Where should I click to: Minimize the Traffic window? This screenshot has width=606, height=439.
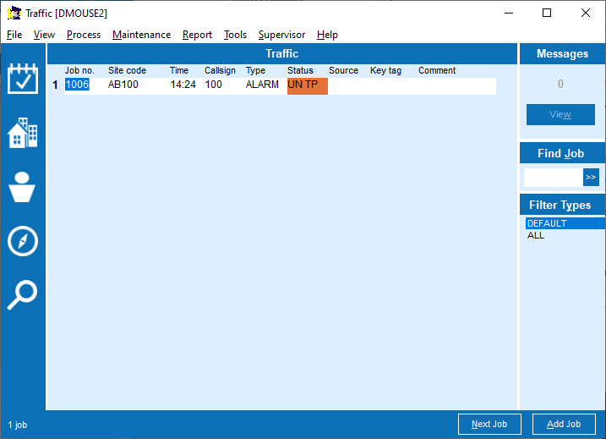tap(509, 14)
